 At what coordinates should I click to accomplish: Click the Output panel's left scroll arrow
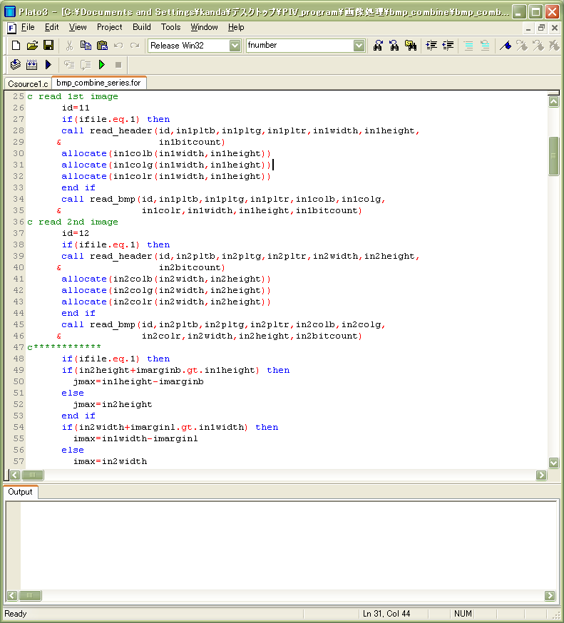12,596
